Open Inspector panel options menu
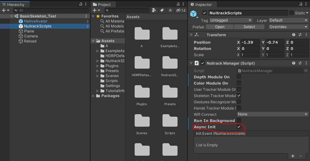The height and width of the screenshot is (161, 310). (x=306, y=4)
